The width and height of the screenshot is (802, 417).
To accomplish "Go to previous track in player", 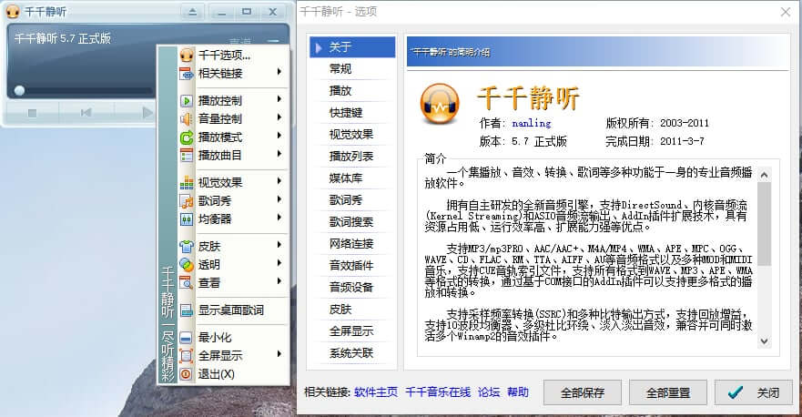I will 86,113.
